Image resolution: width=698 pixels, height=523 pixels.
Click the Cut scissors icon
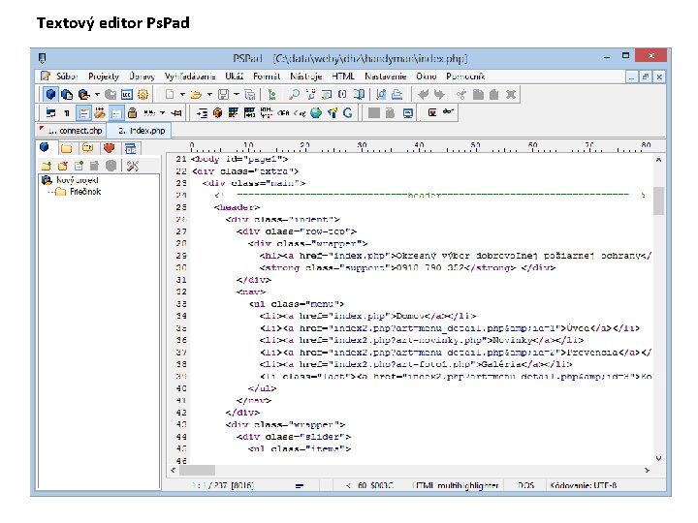(461, 94)
